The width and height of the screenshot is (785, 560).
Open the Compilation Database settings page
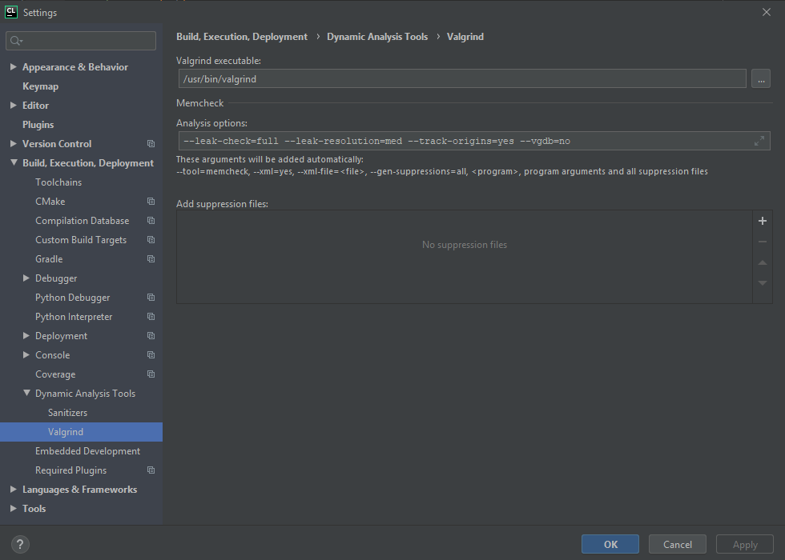[82, 221]
